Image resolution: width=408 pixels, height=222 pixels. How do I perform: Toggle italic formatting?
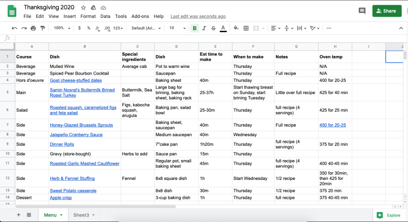[204, 28]
